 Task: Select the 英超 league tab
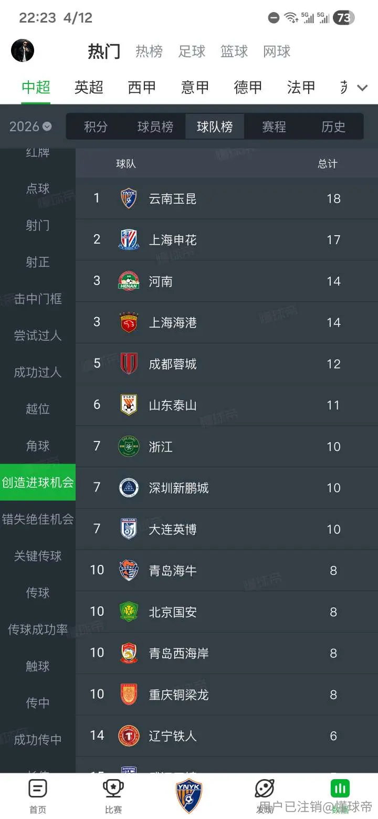tap(89, 87)
